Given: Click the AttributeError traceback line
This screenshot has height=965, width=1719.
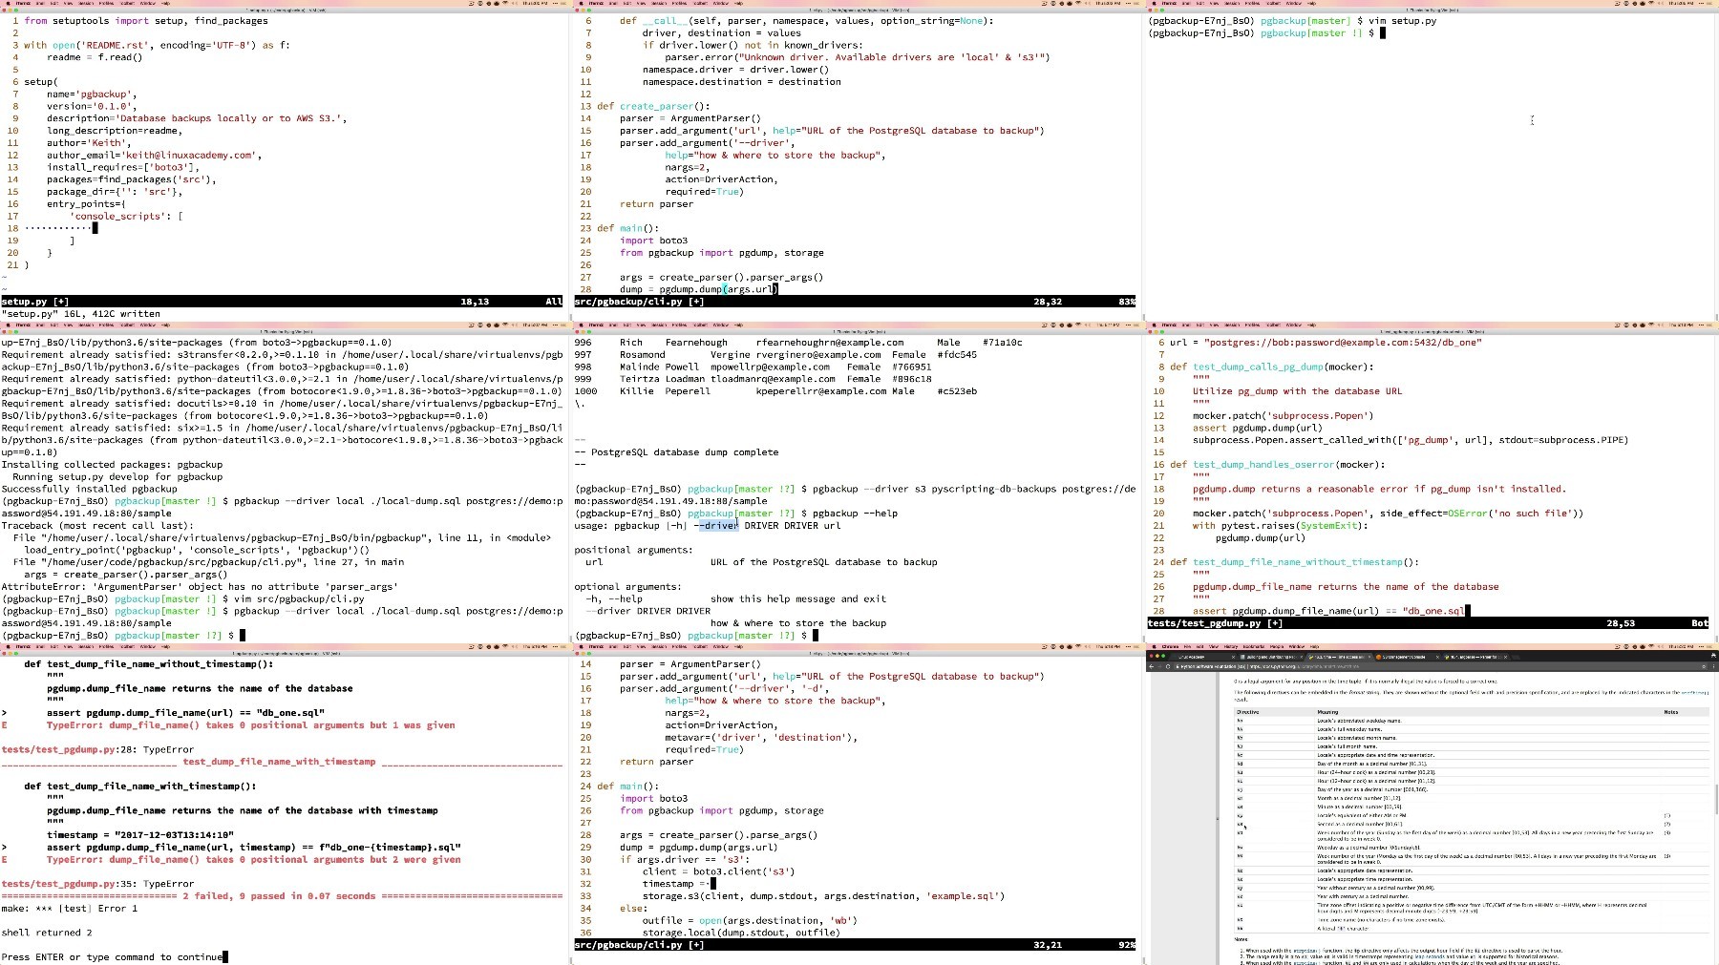Looking at the screenshot, I should [x=198, y=587].
